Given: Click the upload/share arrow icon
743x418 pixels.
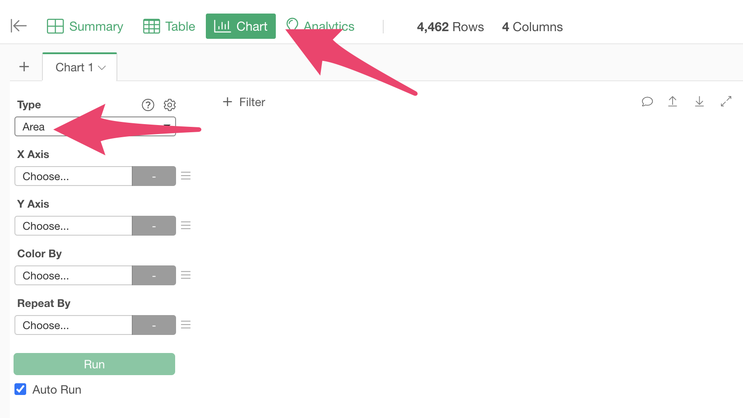Looking at the screenshot, I should coord(673,102).
